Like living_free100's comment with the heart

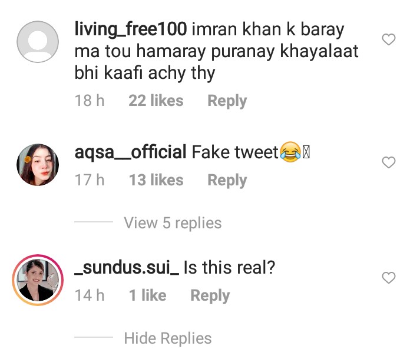[x=389, y=40]
